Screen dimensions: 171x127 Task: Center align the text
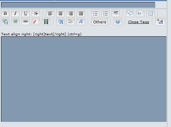point(60,13)
